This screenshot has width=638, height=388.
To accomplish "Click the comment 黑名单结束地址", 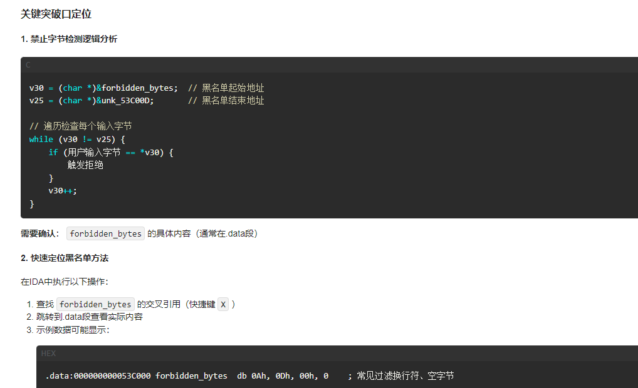I will pyautogui.click(x=226, y=100).
